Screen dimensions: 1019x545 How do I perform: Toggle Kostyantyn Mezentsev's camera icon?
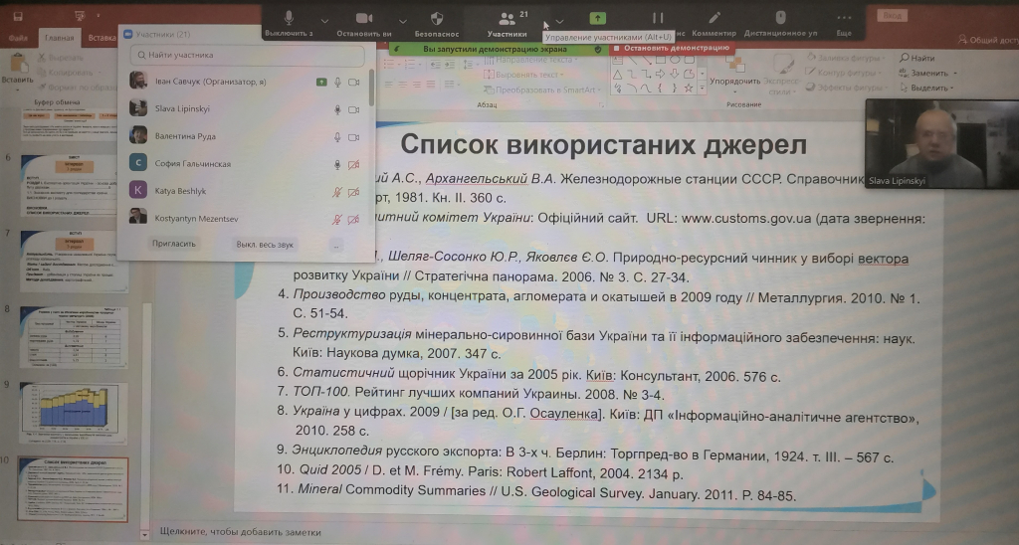click(x=354, y=220)
